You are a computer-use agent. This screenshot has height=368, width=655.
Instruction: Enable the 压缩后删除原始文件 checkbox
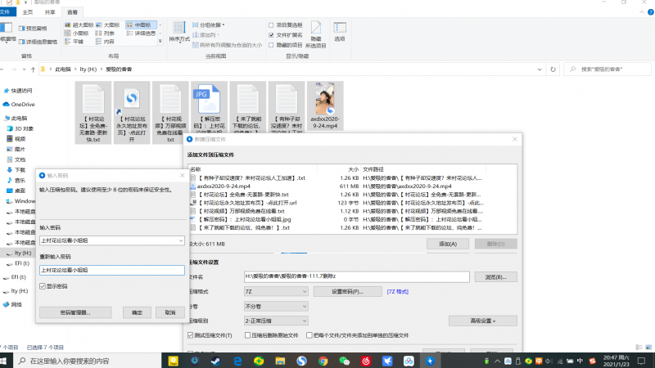(246, 335)
